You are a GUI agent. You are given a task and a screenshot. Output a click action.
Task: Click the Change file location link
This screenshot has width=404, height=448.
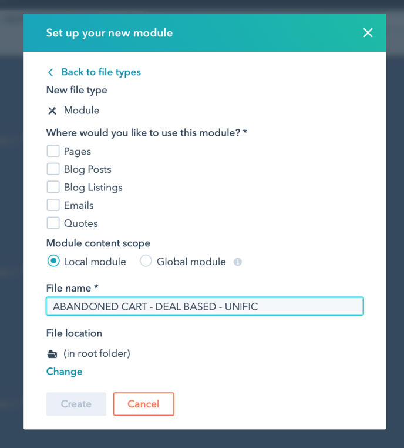click(64, 372)
